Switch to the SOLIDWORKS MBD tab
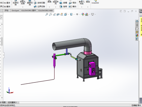142x107 pixels. pos(45,11)
